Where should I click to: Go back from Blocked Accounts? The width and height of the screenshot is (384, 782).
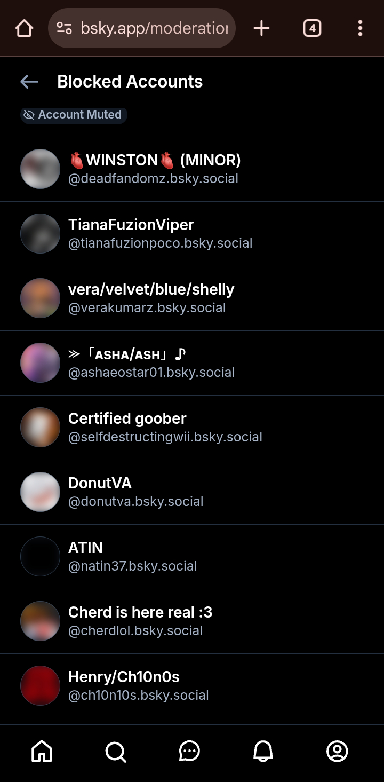(x=29, y=82)
